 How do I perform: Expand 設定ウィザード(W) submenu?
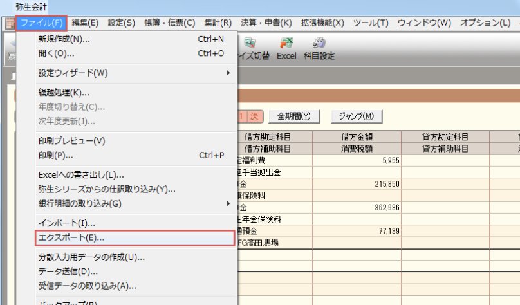click(136, 73)
